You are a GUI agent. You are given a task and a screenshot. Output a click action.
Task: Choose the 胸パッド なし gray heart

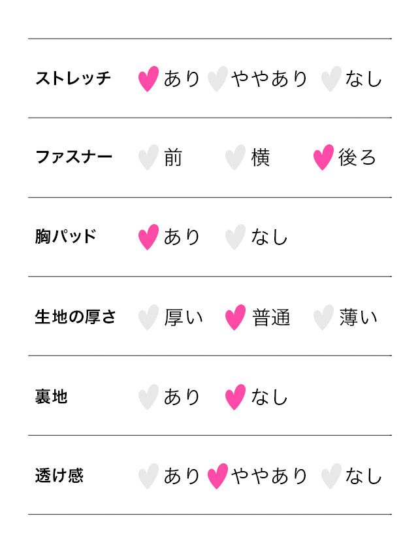(x=235, y=237)
